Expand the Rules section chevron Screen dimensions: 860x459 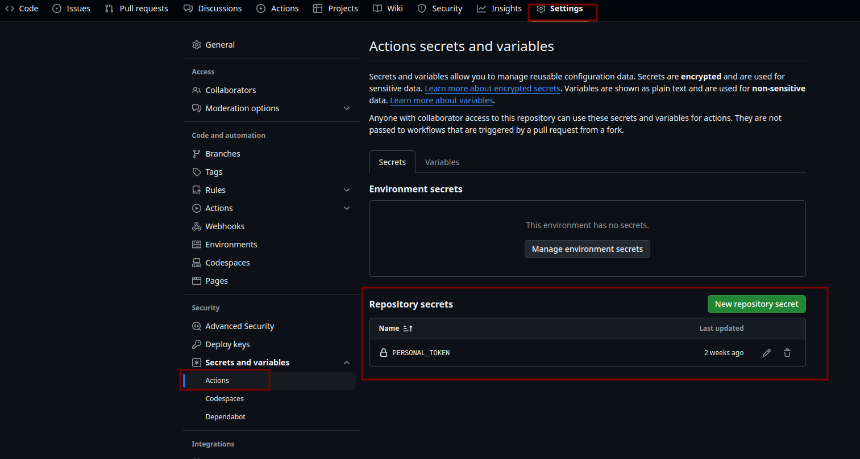pyautogui.click(x=347, y=190)
